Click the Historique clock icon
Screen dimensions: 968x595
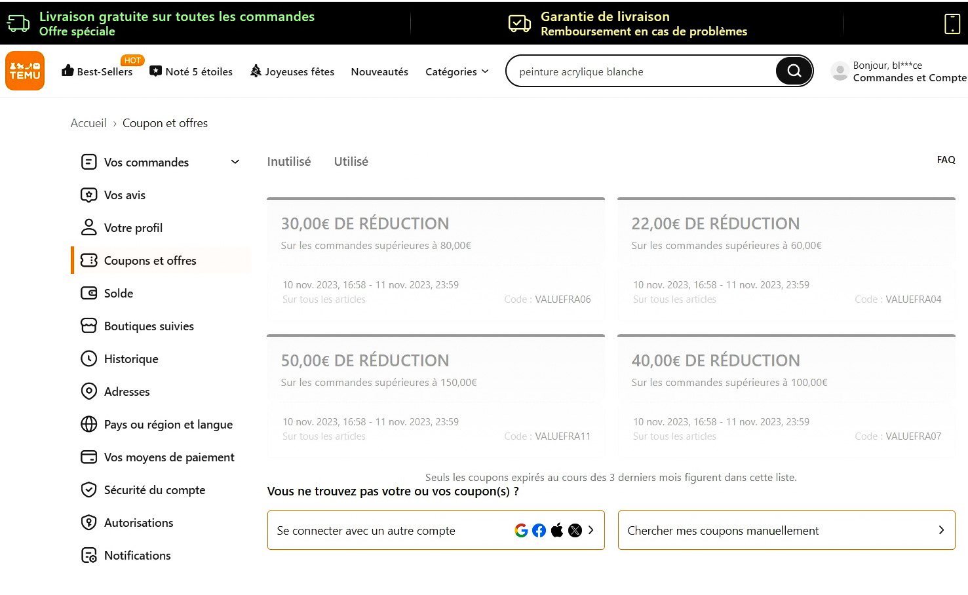(x=89, y=358)
